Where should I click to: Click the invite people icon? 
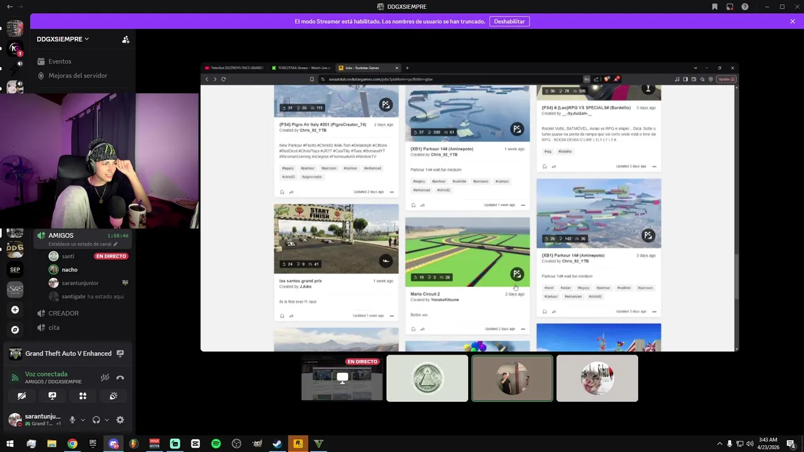coord(126,40)
